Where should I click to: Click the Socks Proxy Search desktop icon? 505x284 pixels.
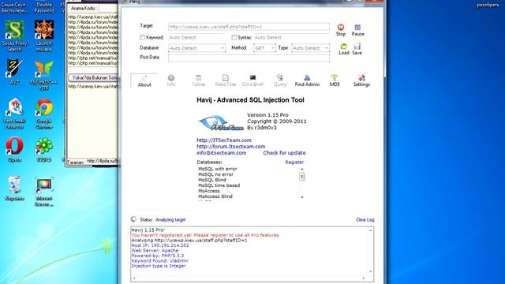[14, 35]
